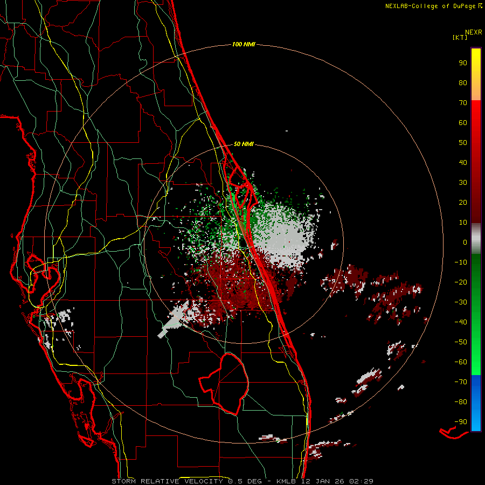Select the -80 value on velocity scale

[x=461, y=402]
